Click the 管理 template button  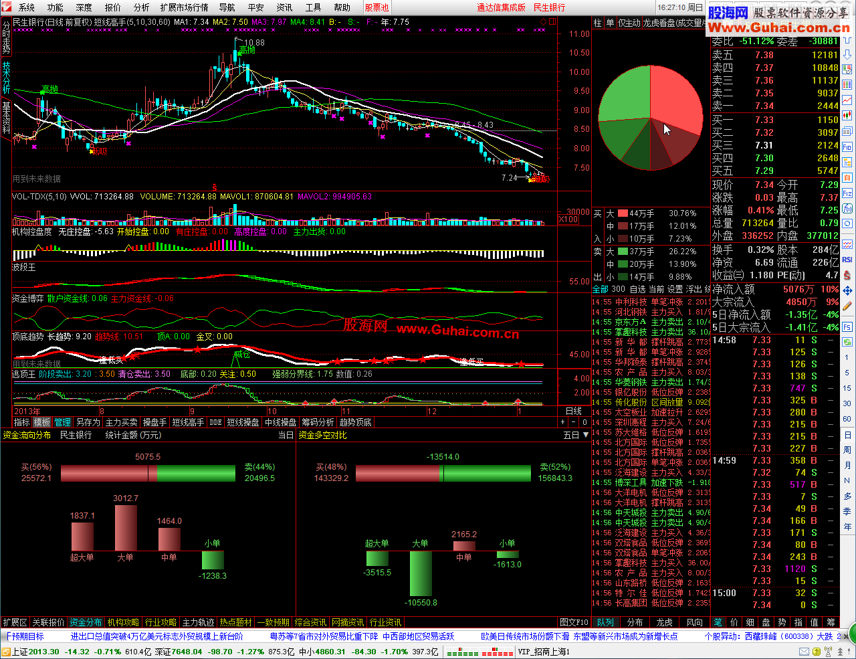click(62, 422)
